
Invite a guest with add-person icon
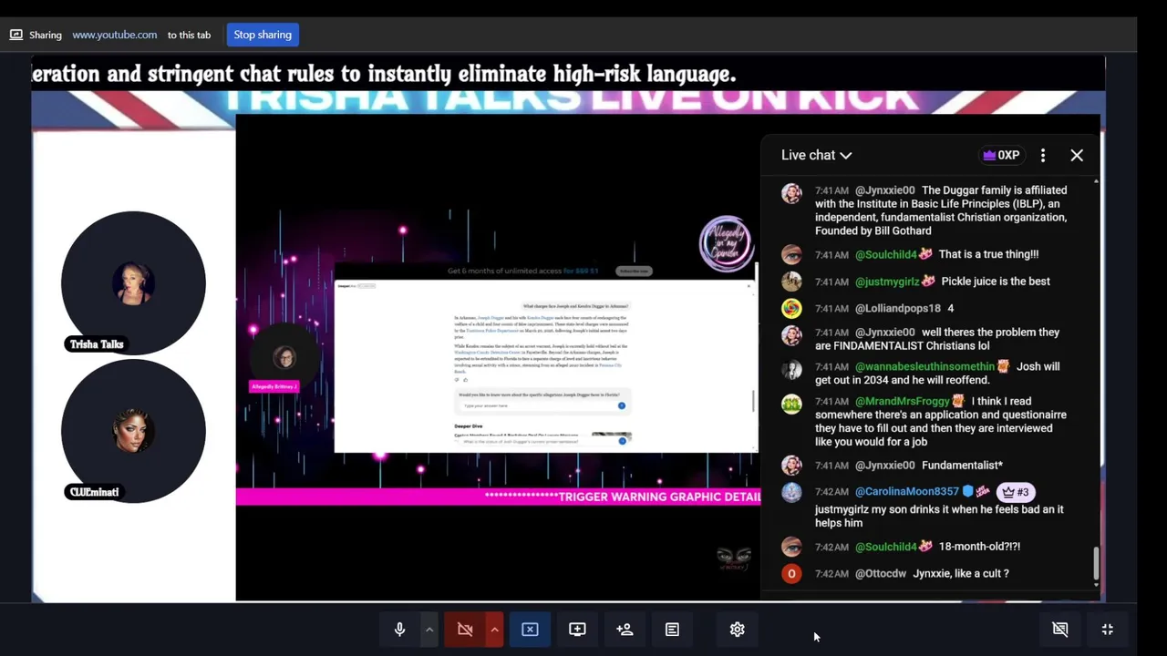pos(625,630)
